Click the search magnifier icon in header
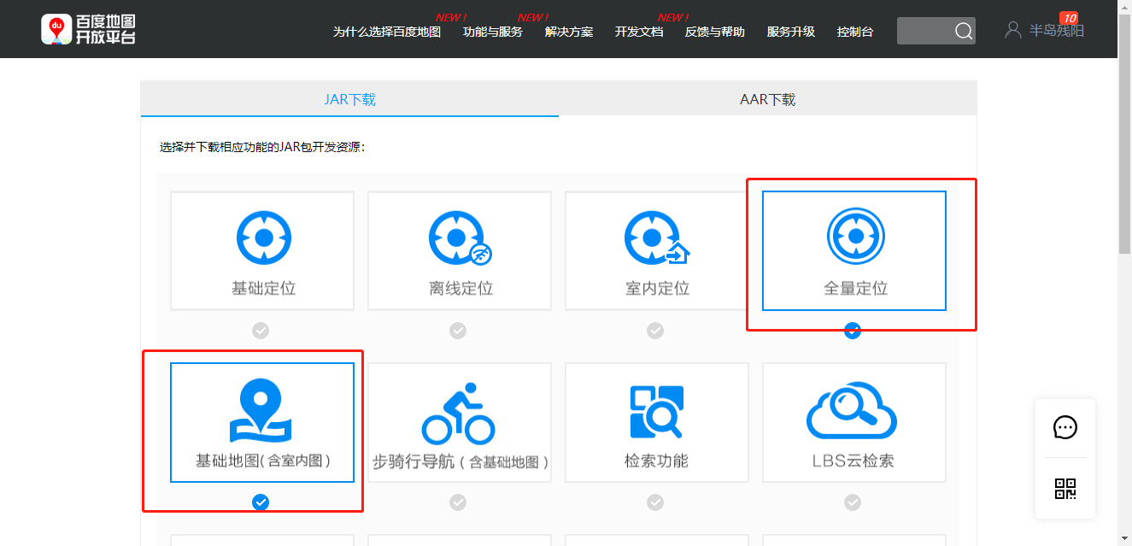1132x546 pixels. pos(963,31)
